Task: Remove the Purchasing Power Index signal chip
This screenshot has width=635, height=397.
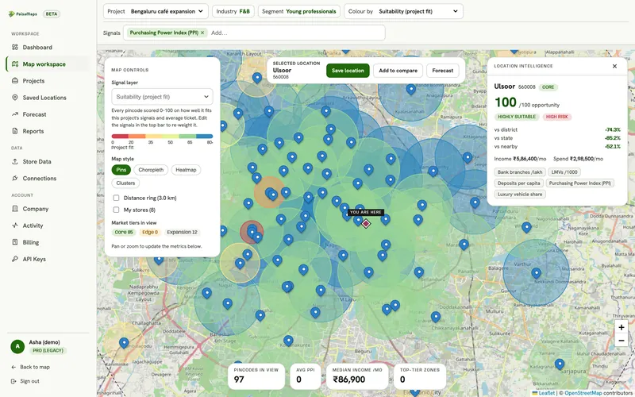Action: 202,33
